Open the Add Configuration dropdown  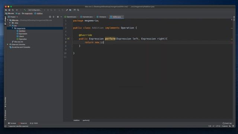(x=35, y=10)
